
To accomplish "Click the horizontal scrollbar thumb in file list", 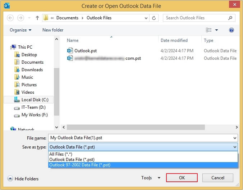I will click(x=136, y=127).
